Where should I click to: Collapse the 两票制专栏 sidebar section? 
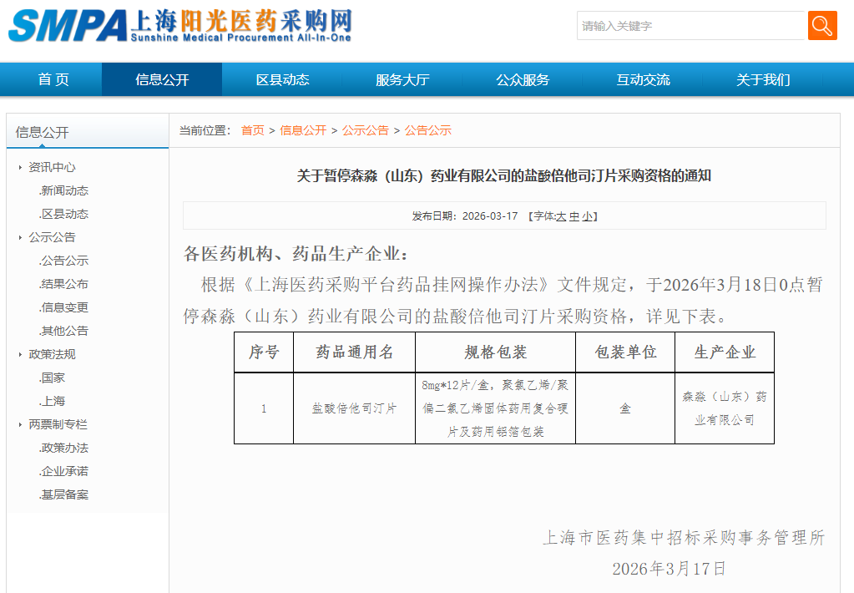[58, 424]
